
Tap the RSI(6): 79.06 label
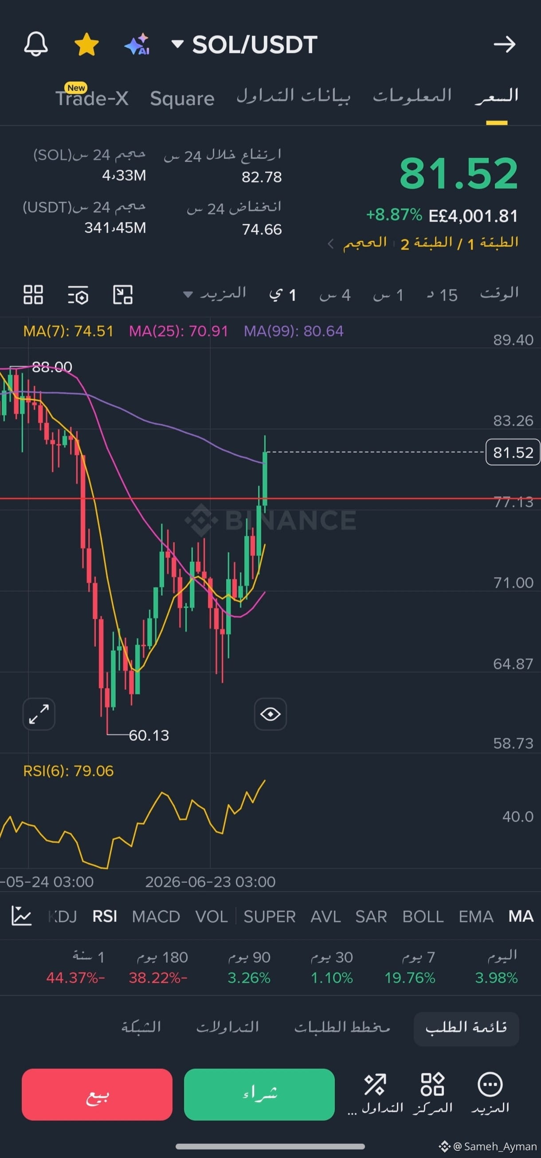68,771
